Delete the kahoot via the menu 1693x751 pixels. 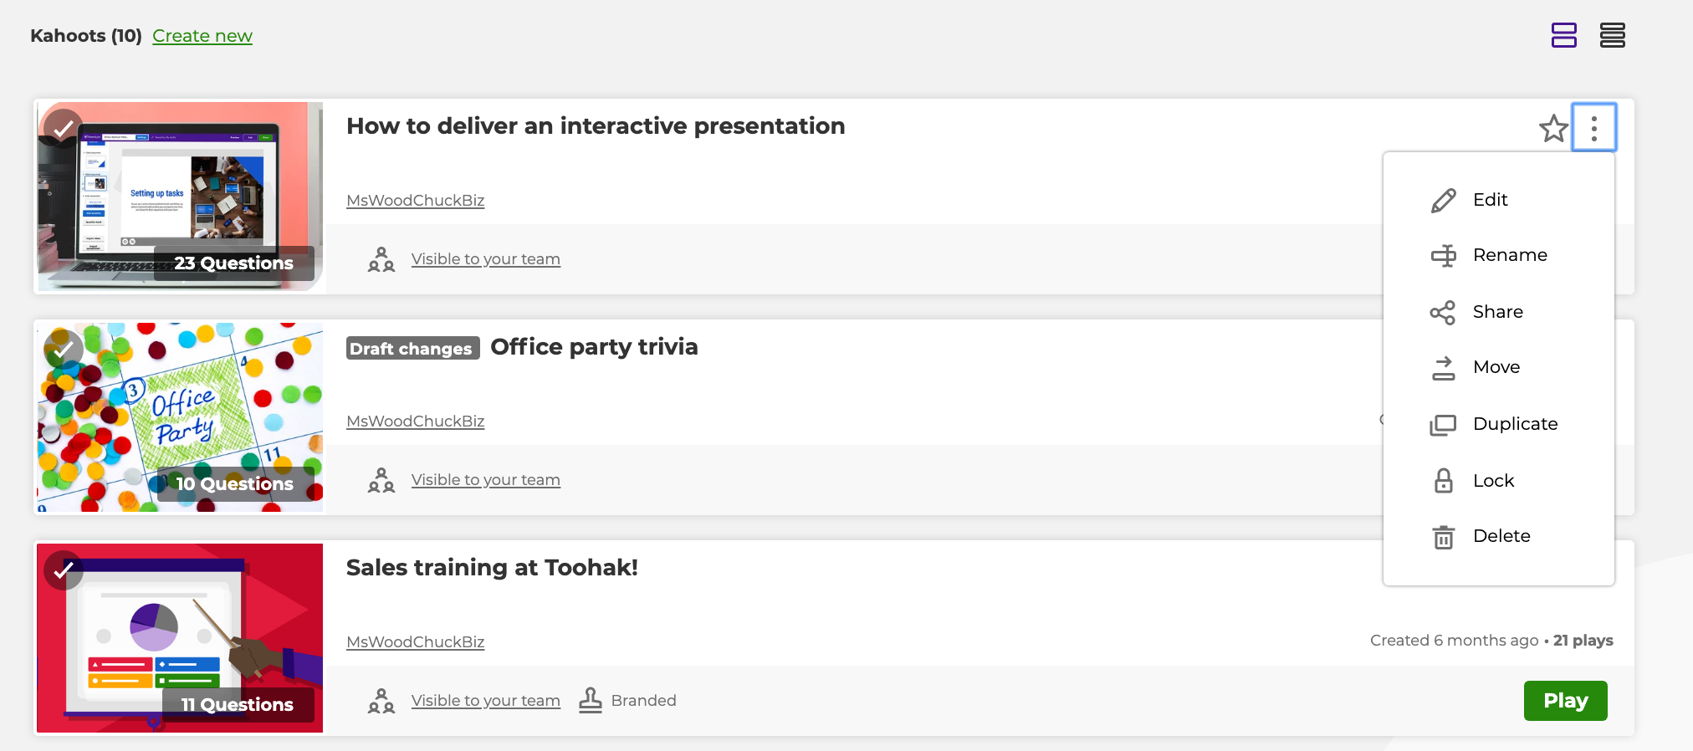[1501, 536]
